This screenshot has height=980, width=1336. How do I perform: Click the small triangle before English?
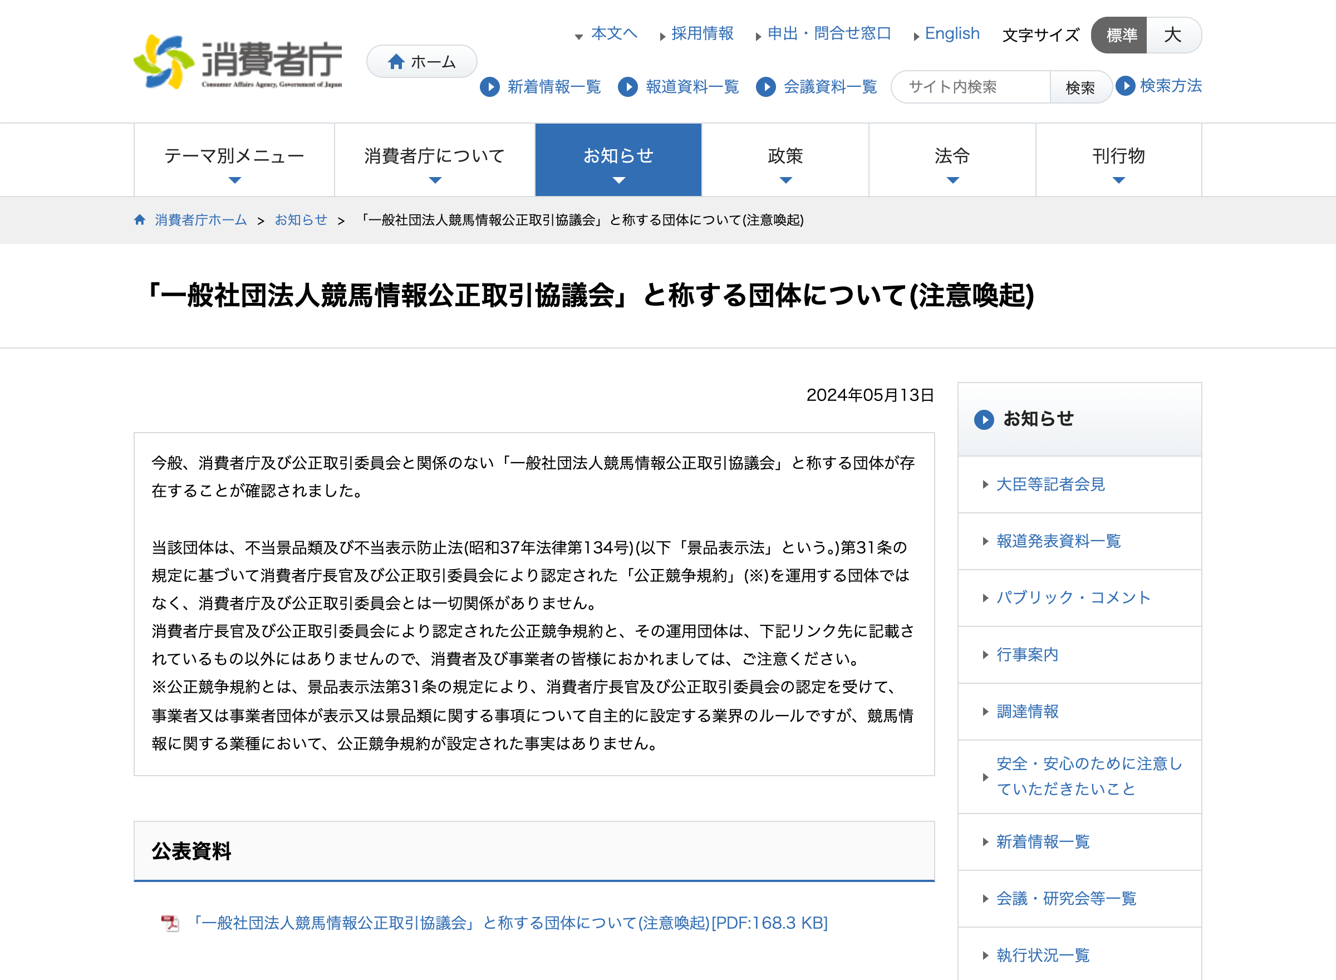[916, 37]
